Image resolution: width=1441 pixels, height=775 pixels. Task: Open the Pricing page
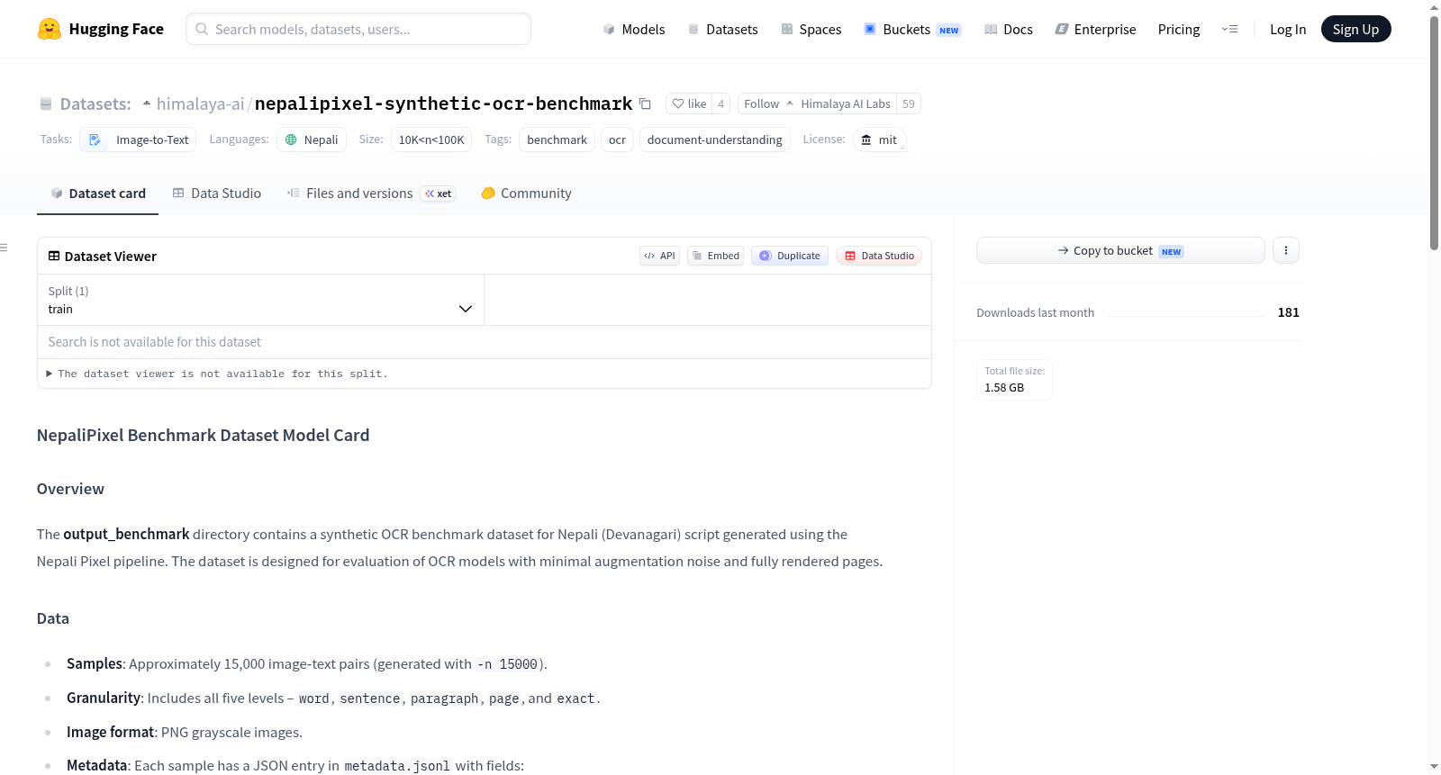[1179, 29]
